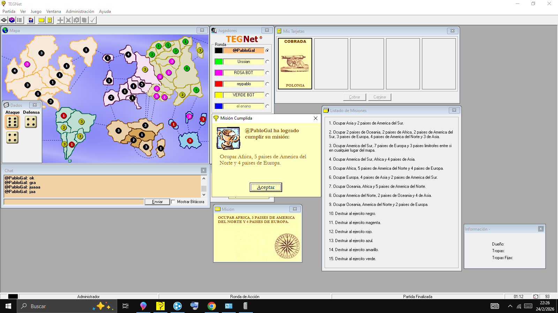Click the checkmark toolbar icon
Screen dimensions: 558x313
coord(92,20)
